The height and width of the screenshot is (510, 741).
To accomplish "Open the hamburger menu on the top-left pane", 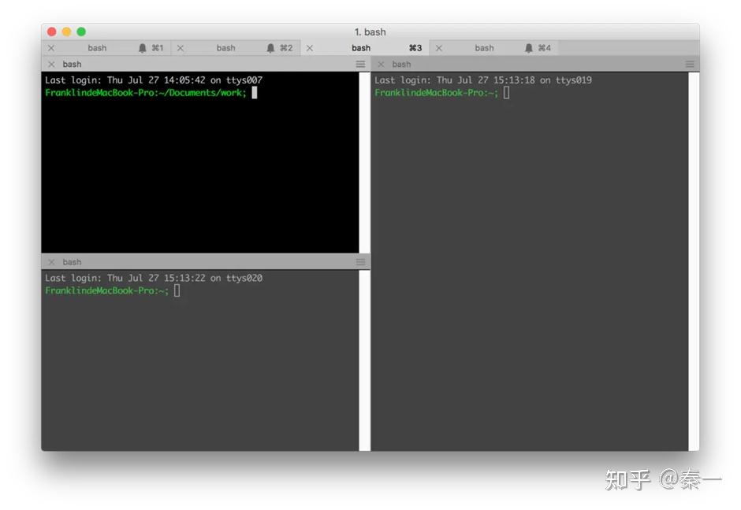I will point(360,64).
